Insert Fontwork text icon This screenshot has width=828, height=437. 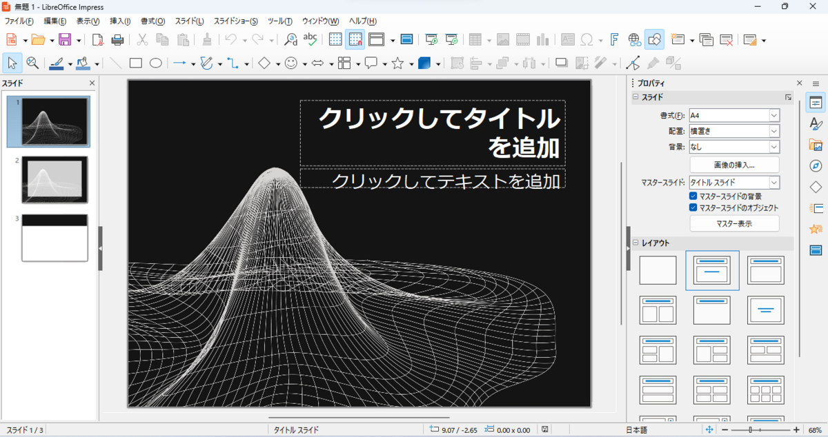[615, 39]
